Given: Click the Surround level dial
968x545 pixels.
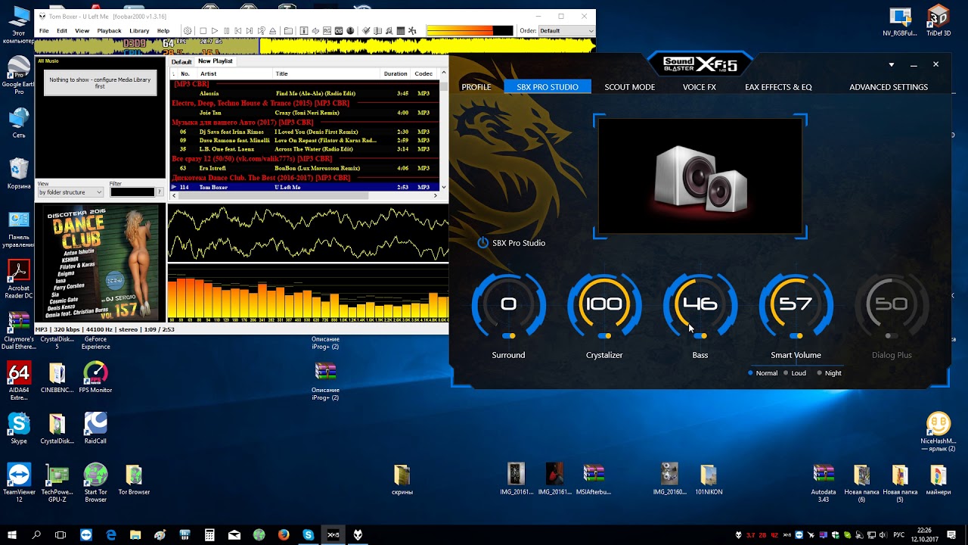Looking at the screenshot, I should (x=508, y=304).
